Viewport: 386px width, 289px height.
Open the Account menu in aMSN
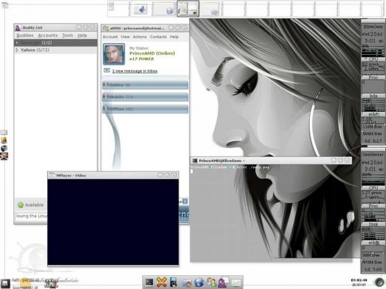110,37
